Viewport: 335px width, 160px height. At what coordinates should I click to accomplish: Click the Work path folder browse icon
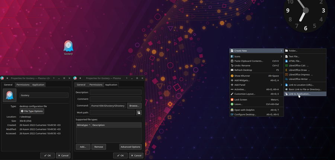point(139,112)
